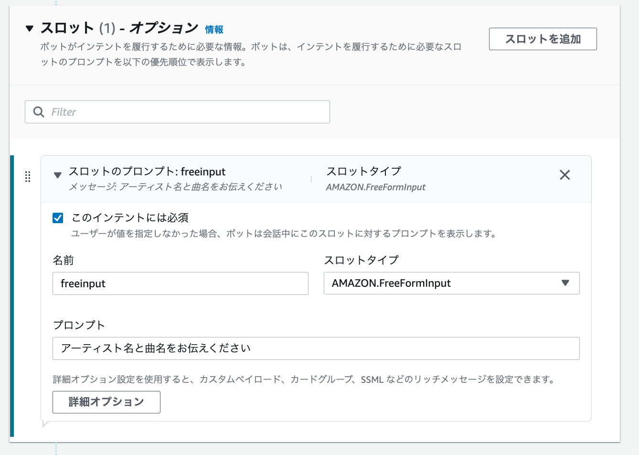
Task: Collapse the スロットのプロンプト: freeinput card
Action: (x=57, y=175)
